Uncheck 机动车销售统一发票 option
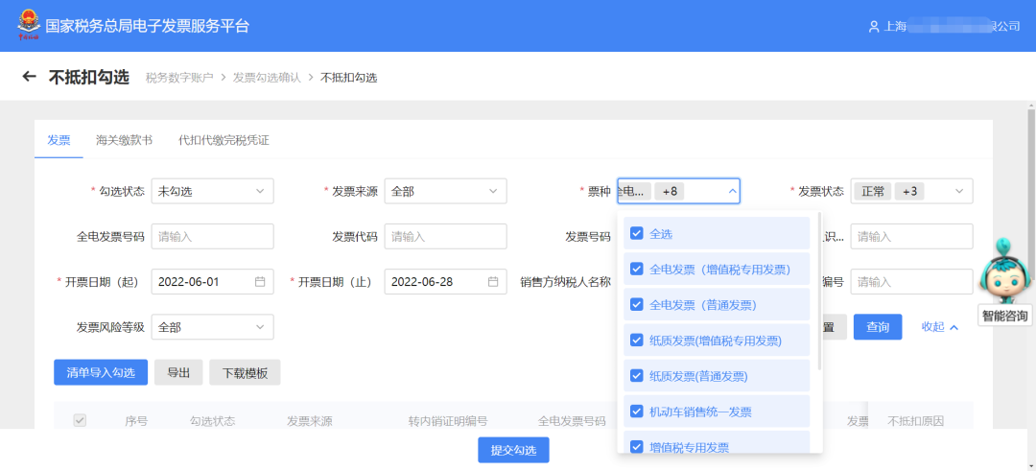 pyautogui.click(x=636, y=412)
